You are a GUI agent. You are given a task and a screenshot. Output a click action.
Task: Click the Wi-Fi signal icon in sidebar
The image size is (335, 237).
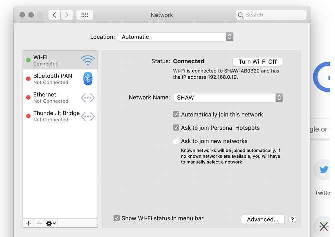pyautogui.click(x=87, y=60)
